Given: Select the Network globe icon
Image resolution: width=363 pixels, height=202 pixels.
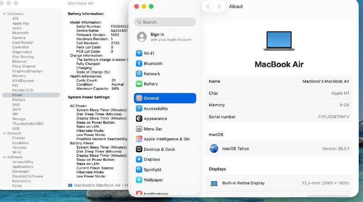Looking at the screenshot, I should click(139, 74).
